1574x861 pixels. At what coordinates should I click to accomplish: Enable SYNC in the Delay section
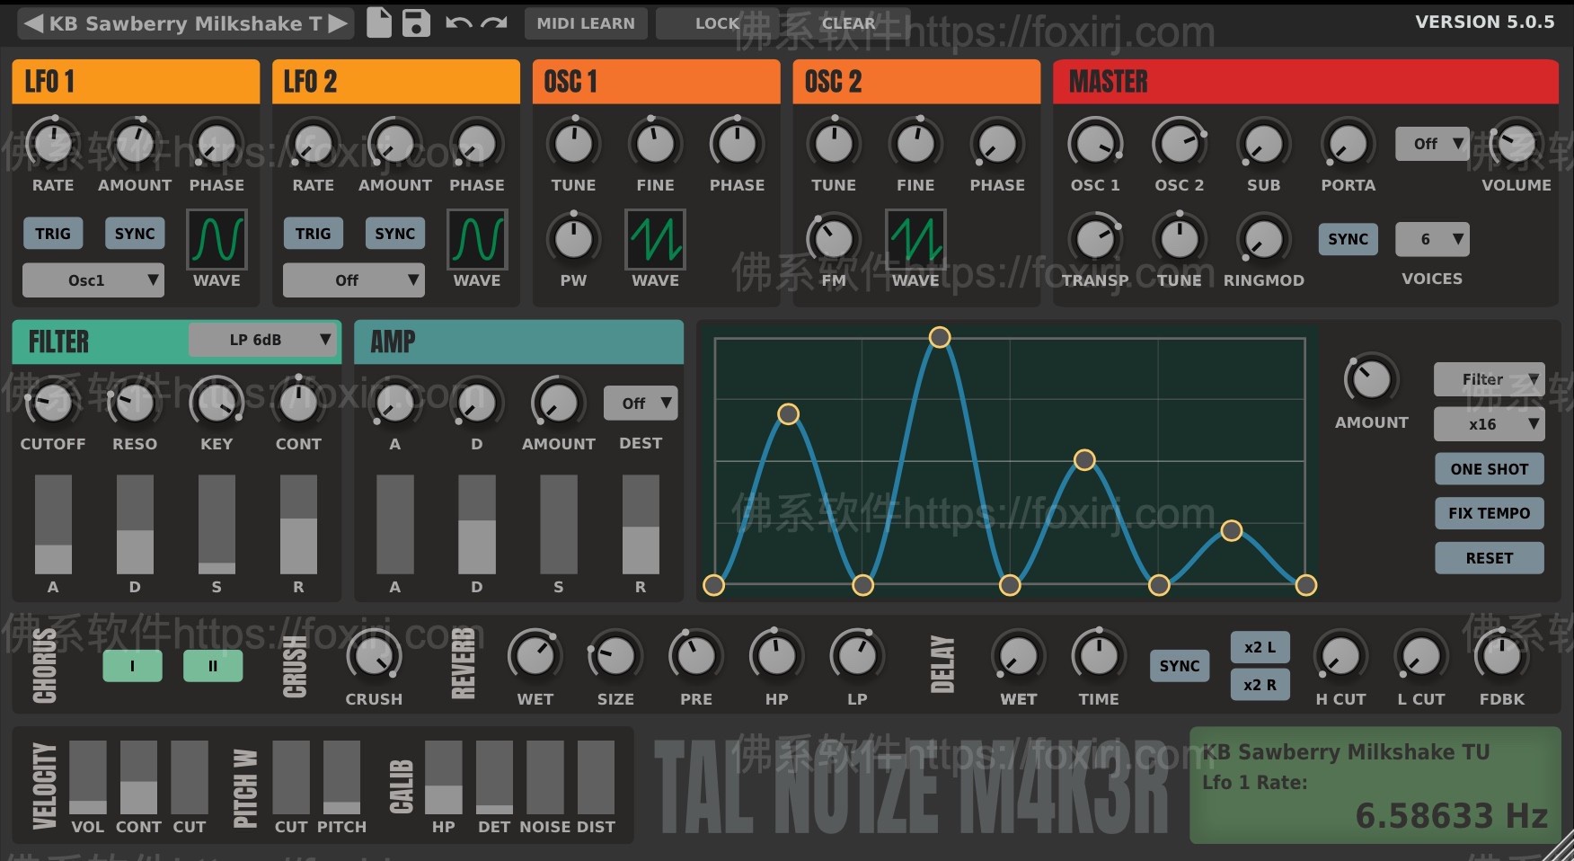[x=1179, y=666]
